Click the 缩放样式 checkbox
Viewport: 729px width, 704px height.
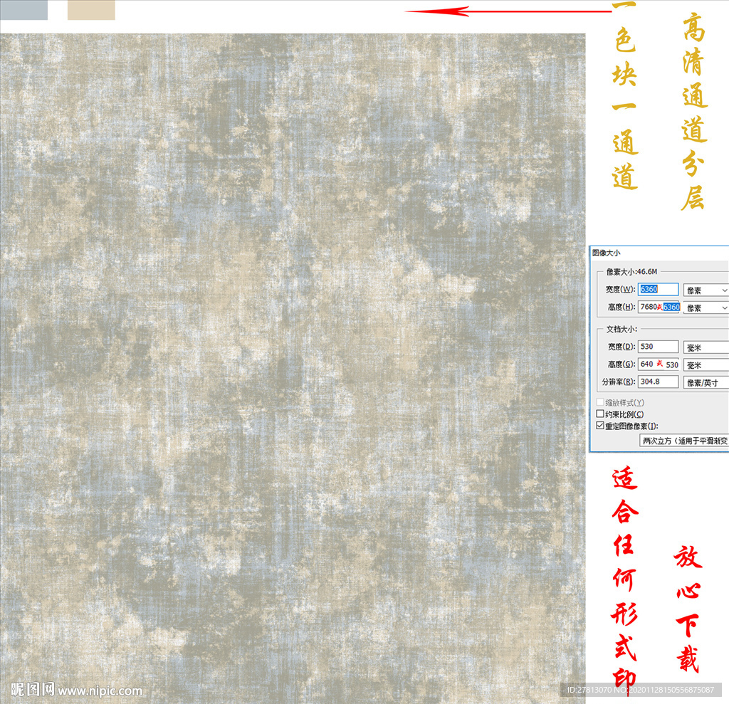600,401
